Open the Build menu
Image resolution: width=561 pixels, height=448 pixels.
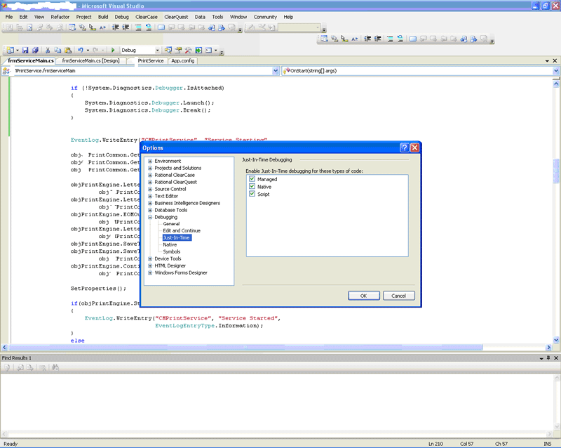103,16
